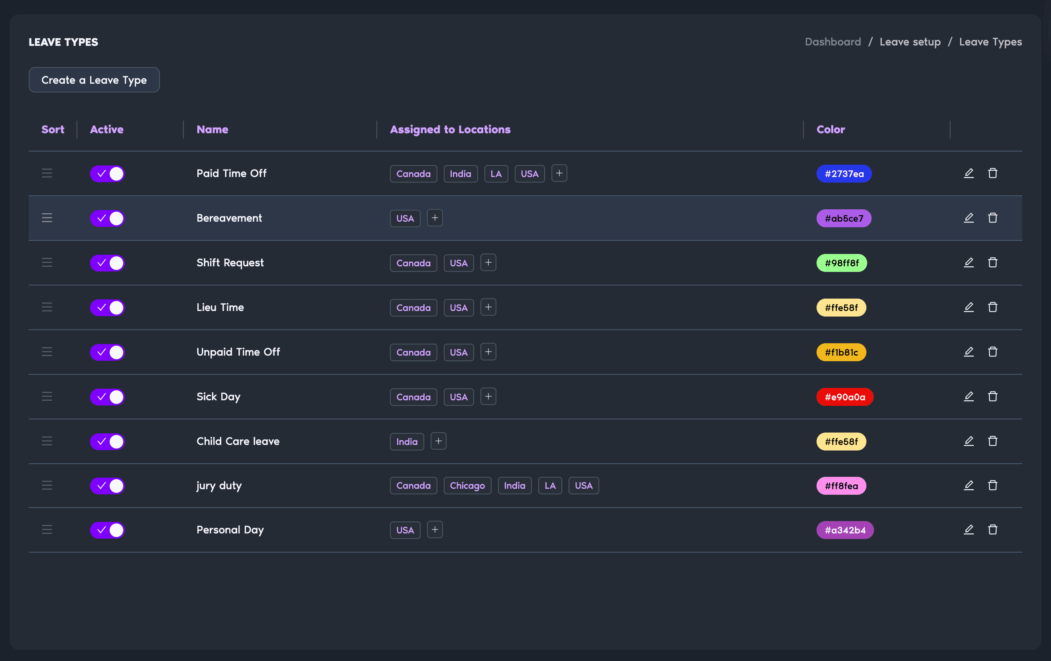Edit the Personal Day leave type
This screenshot has height=661, width=1051.
pos(968,530)
